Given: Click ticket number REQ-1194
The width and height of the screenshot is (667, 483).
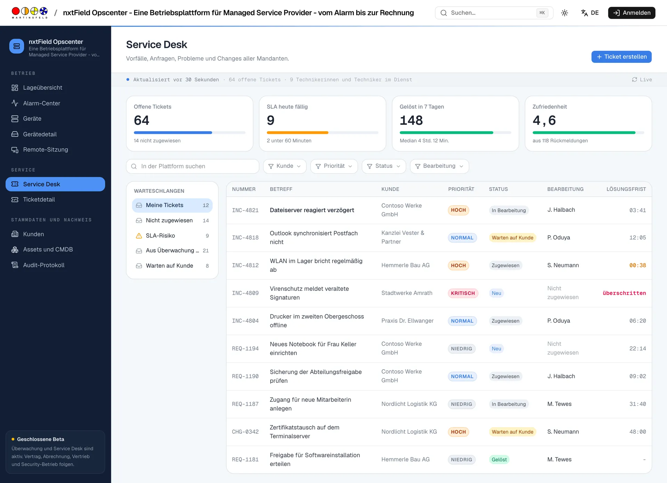Looking at the screenshot, I should tap(245, 349).
